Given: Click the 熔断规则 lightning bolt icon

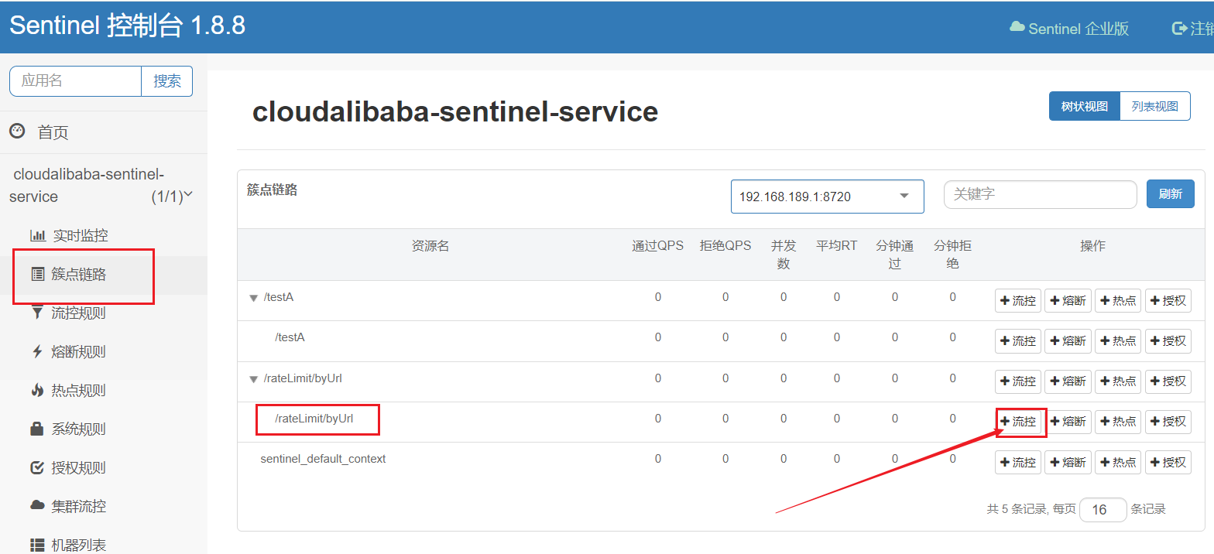Looking at the screenshot, I should [x=37, y=351].
